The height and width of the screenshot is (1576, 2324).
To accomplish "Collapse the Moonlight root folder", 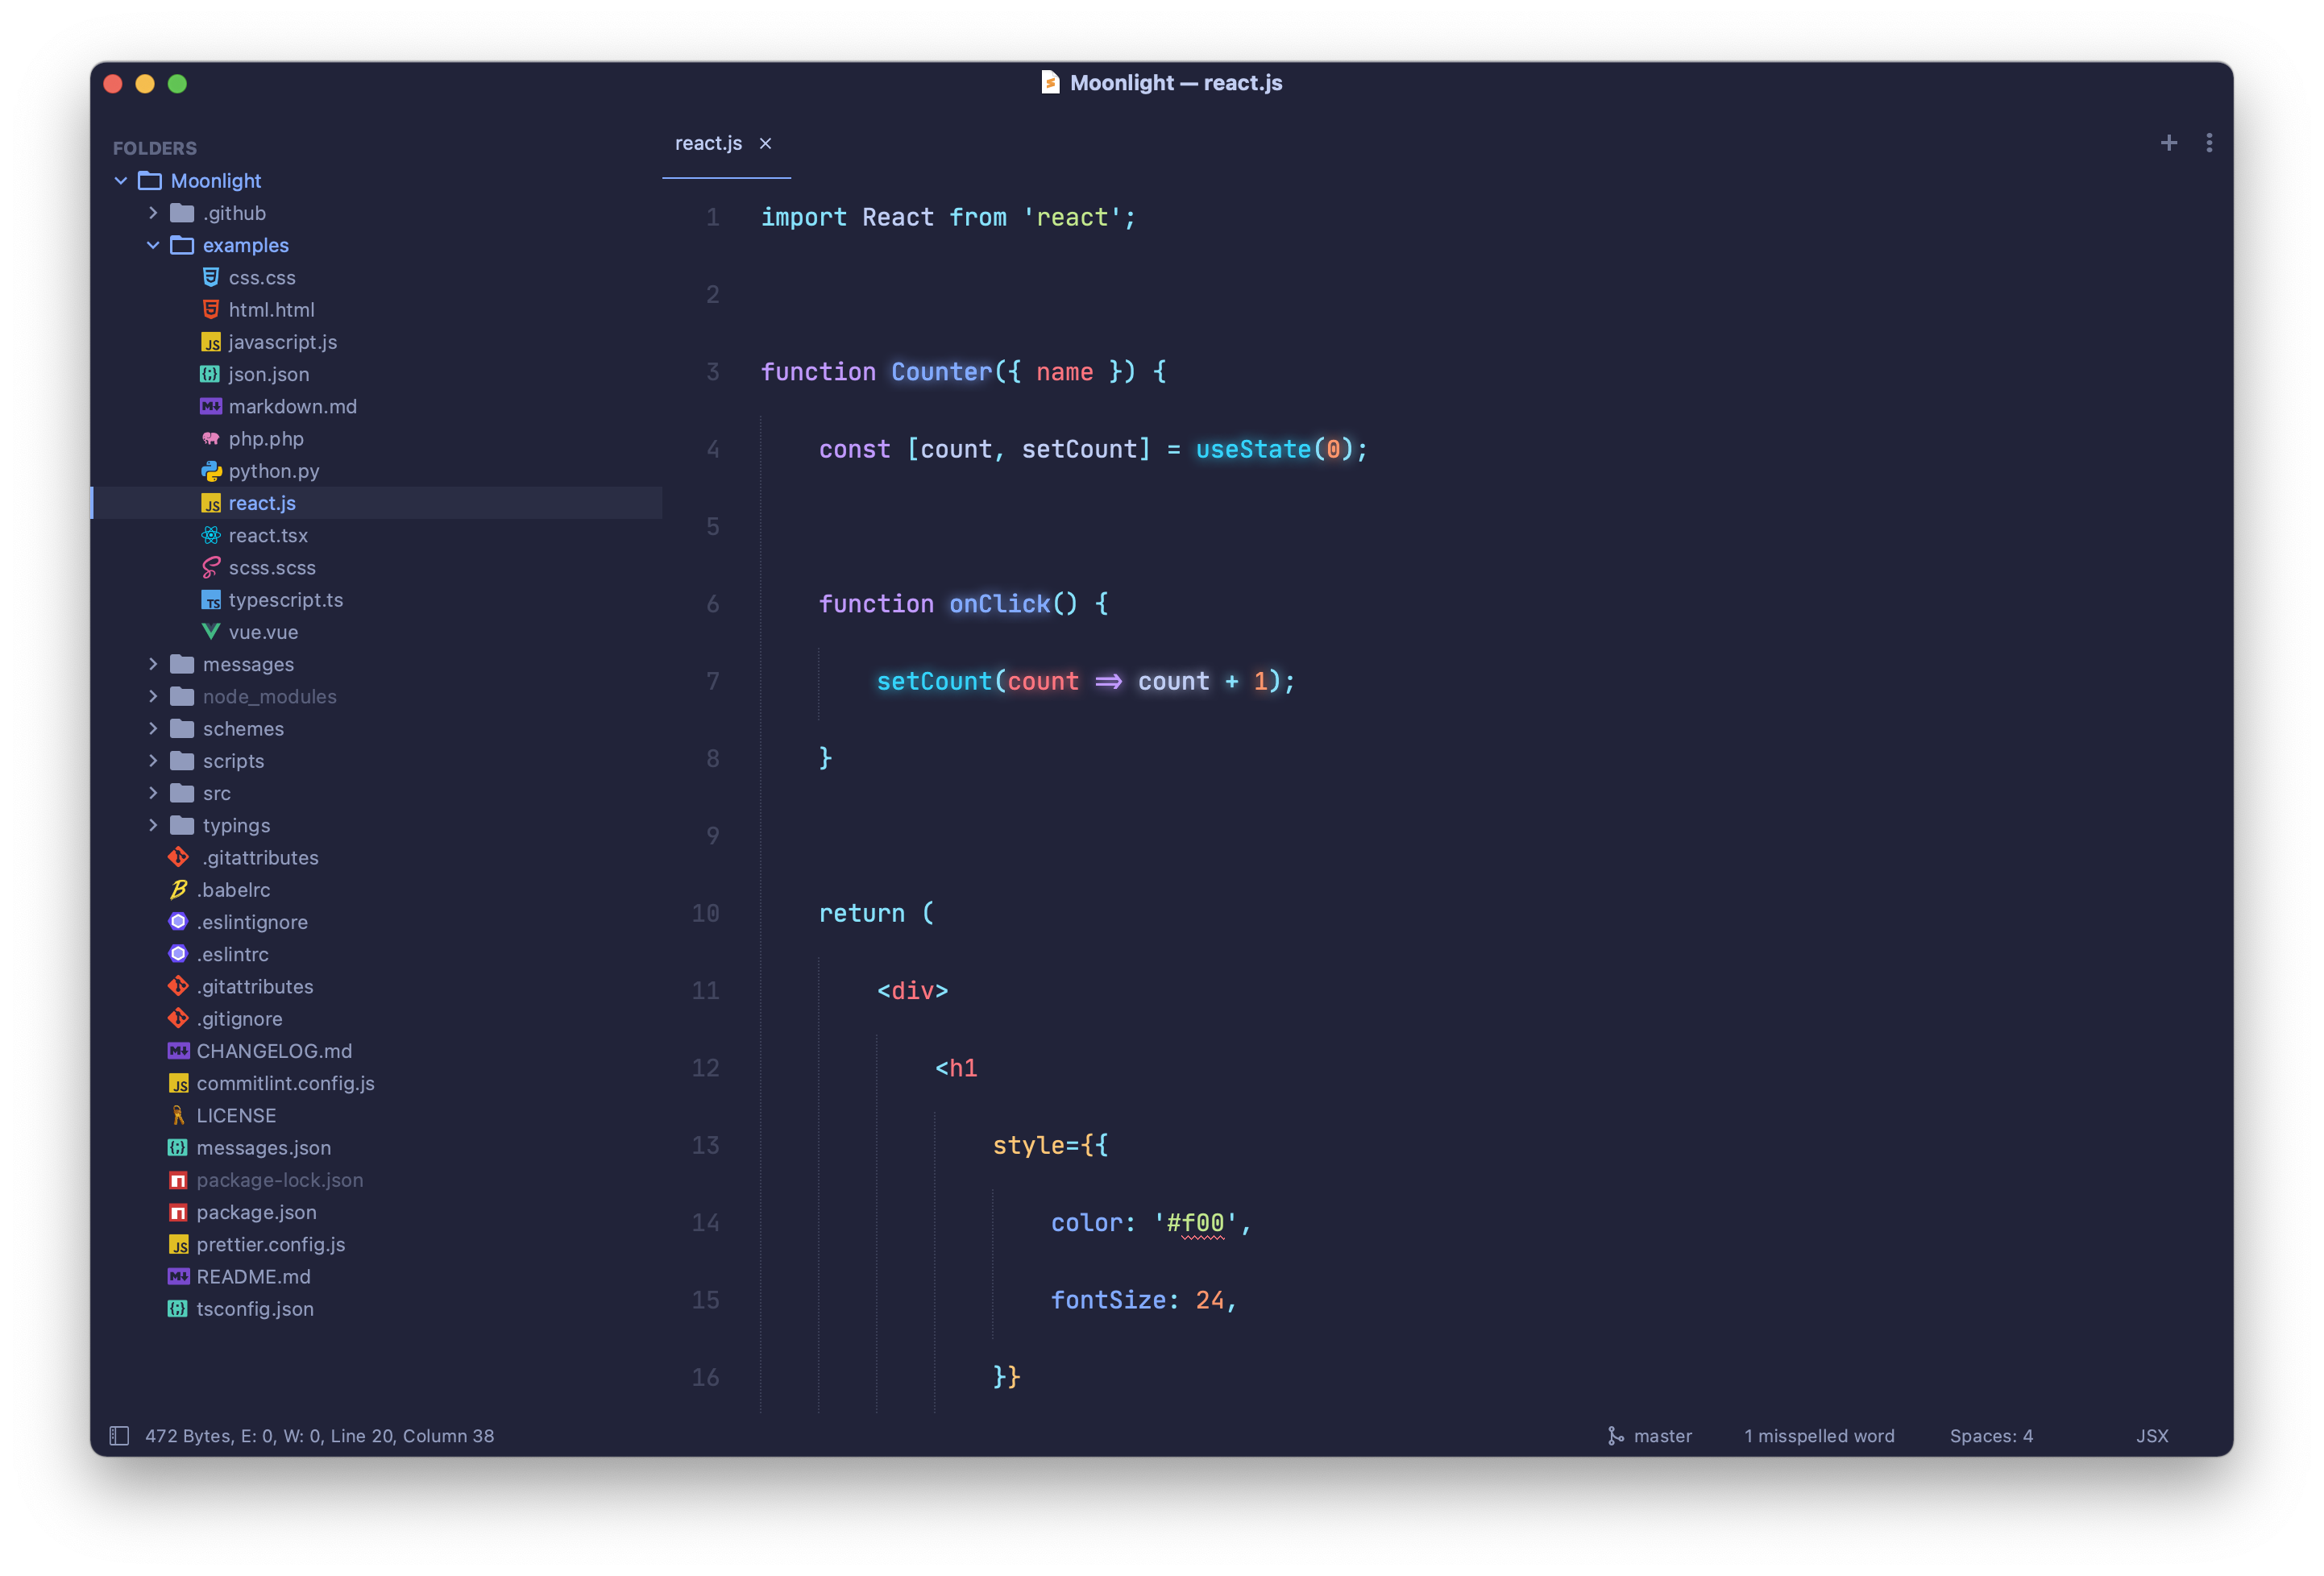I will pos(121,181).
